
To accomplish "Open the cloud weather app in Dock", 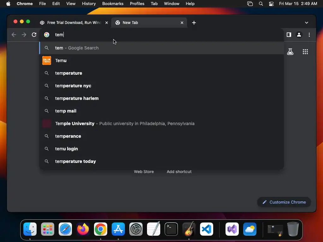I will point(250,229).
